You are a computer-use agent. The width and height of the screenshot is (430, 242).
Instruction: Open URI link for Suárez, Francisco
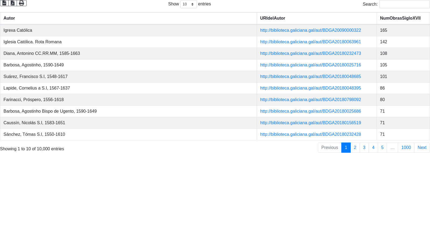310,77
